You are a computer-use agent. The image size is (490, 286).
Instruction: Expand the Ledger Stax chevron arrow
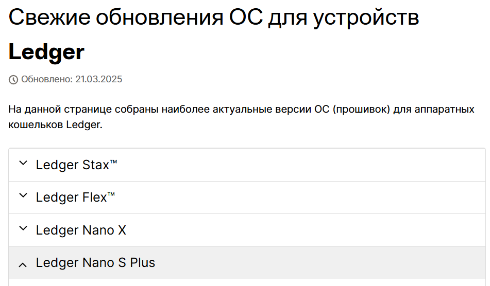coord(22,164)
